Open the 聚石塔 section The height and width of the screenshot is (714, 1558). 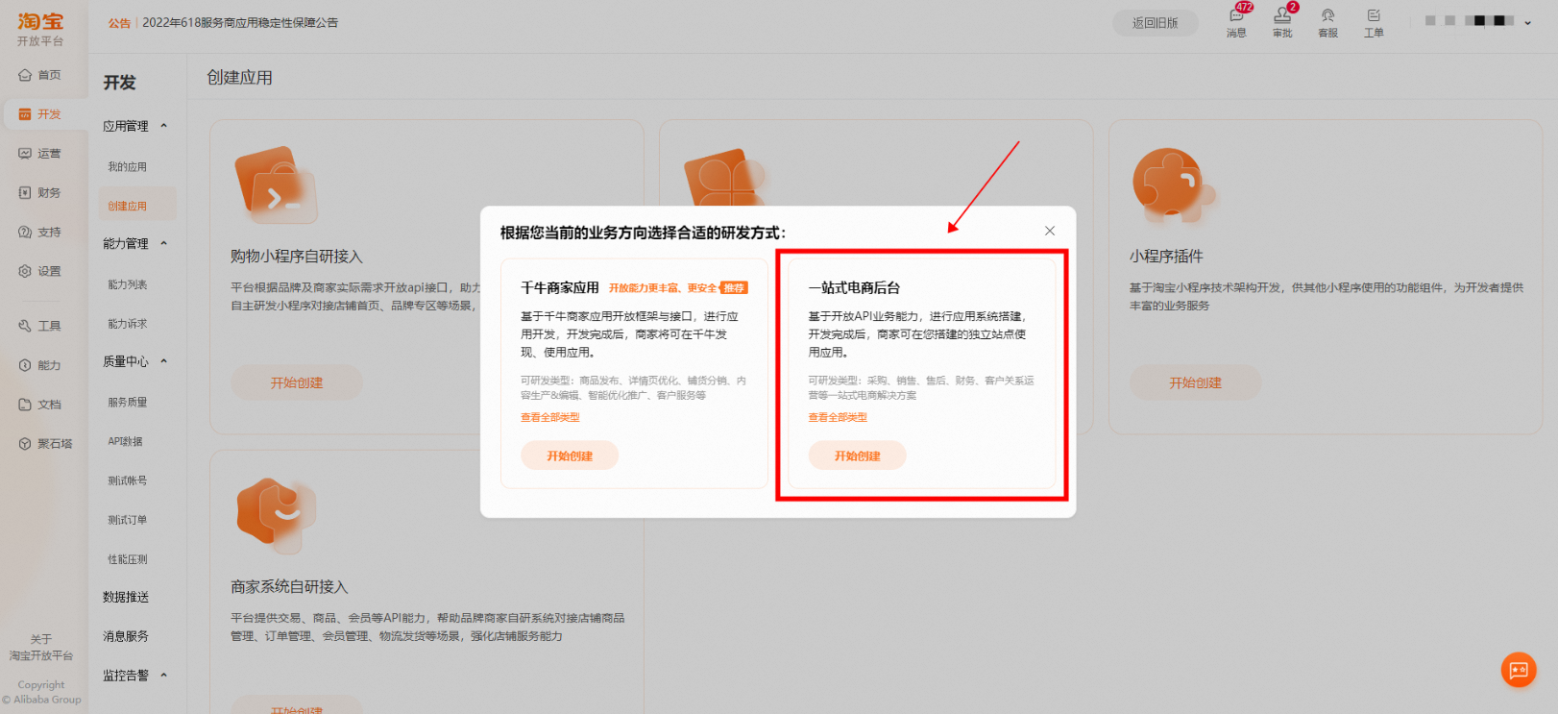(x=45, y=444)
